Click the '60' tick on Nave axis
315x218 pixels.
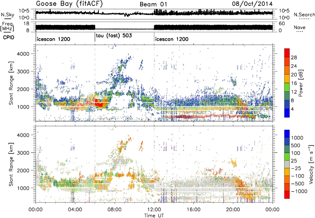pos(282,24)
